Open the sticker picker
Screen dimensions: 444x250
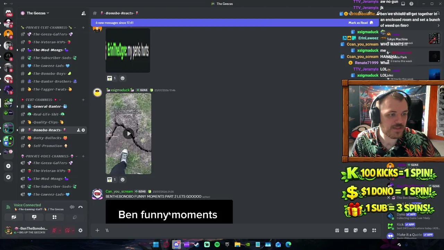[356, 230]
